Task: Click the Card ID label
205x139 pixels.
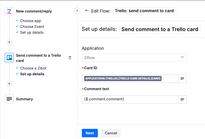Action: [91, 68]
